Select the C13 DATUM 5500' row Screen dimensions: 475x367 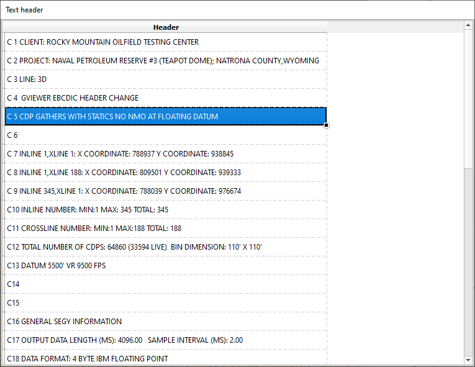pos(166,266)
